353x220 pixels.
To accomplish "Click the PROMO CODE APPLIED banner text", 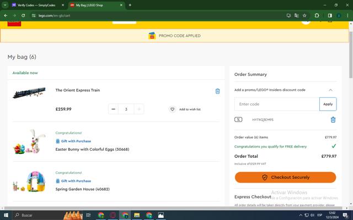I will click(180, 36).
